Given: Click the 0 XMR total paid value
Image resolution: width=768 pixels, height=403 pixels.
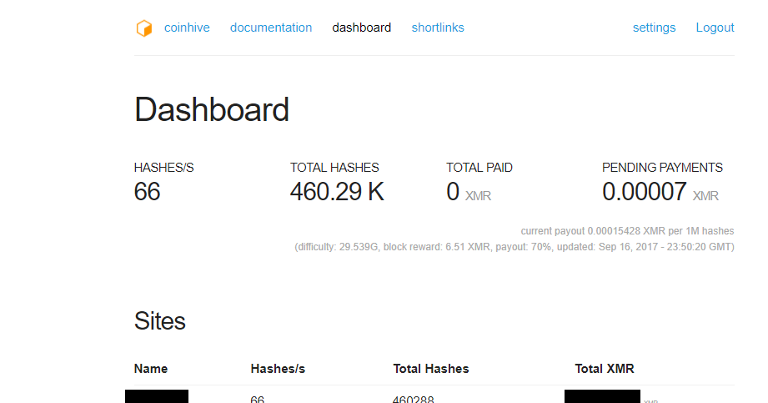Looking at the screenshot, I should [469, 192].
